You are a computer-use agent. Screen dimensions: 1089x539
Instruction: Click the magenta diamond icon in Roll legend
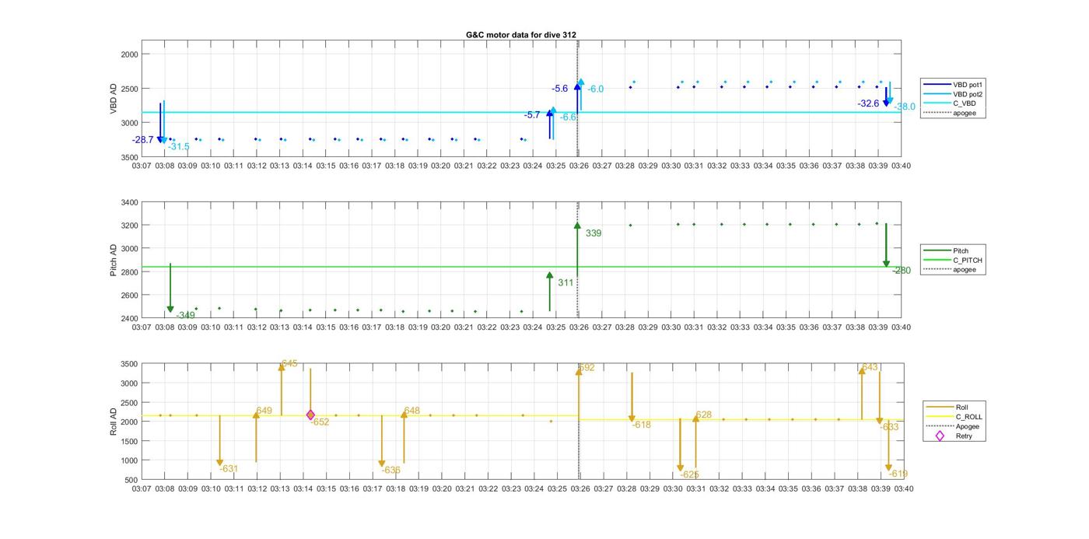(x=940, y=436)
